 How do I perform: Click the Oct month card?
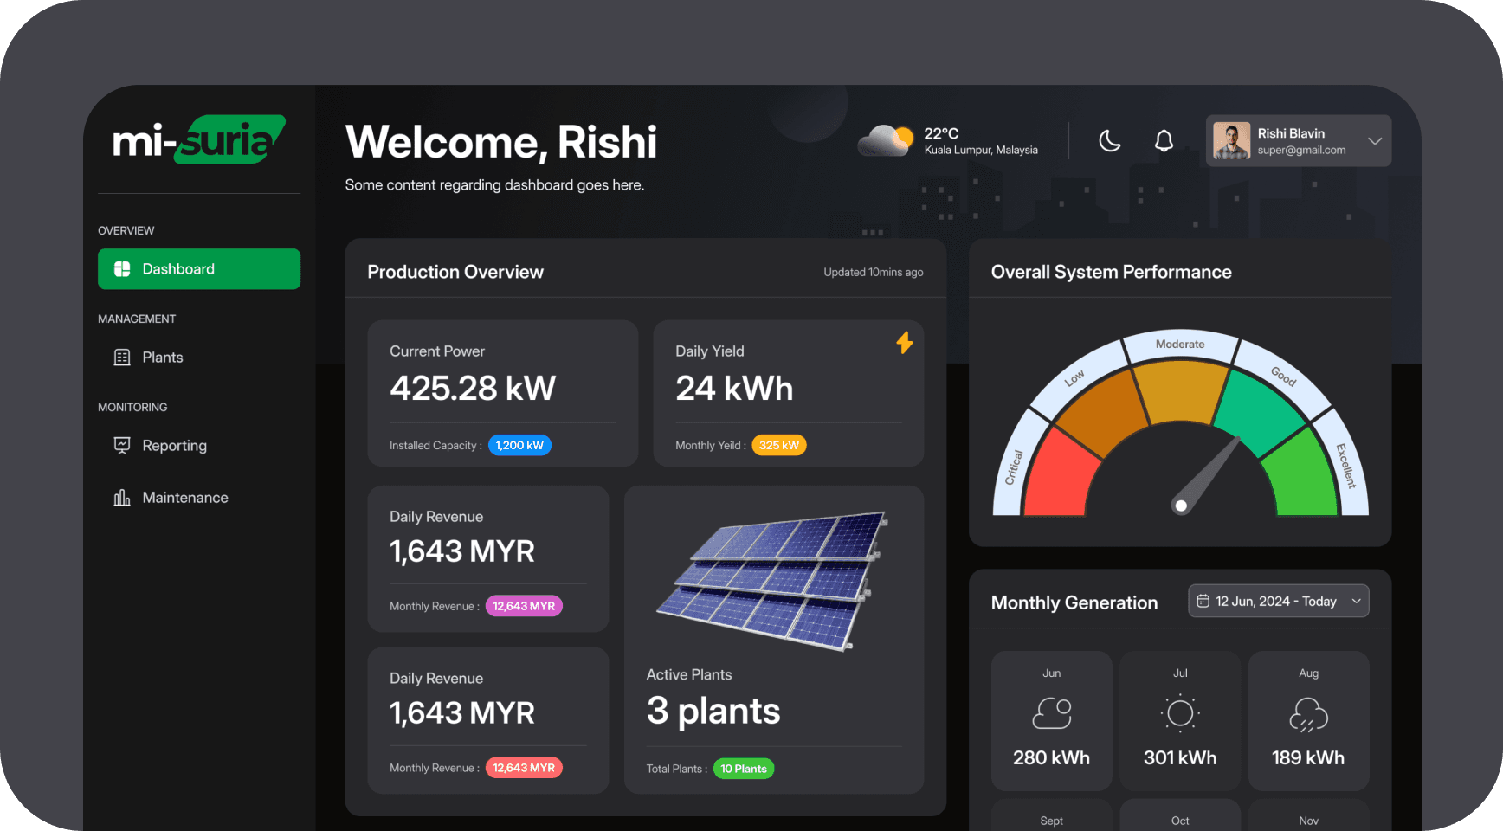(1180, 815)
